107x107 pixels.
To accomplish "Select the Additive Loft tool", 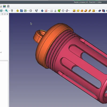I will tap(82, 11).
